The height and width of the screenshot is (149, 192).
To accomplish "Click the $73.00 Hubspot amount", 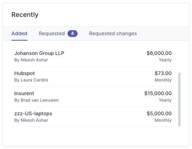I will click(x=163, y=73).
